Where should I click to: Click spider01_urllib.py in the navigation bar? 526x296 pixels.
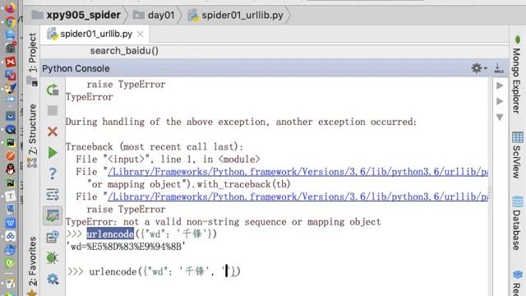tap(236, 15)
